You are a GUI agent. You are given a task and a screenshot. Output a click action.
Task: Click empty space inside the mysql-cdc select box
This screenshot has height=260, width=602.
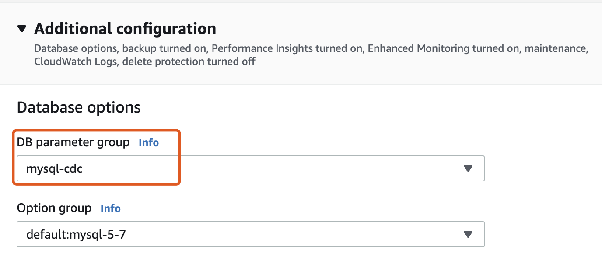click(271, 168)
